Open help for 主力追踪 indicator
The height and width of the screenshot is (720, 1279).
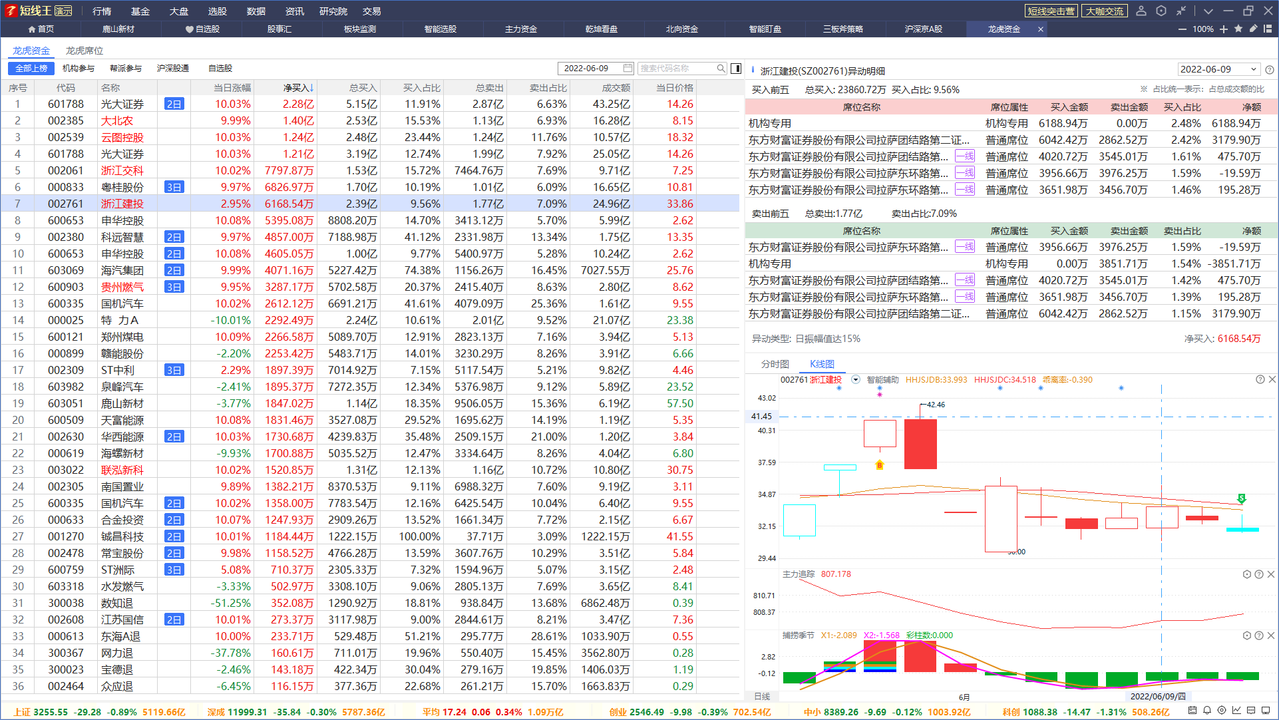coord(1259,574)
